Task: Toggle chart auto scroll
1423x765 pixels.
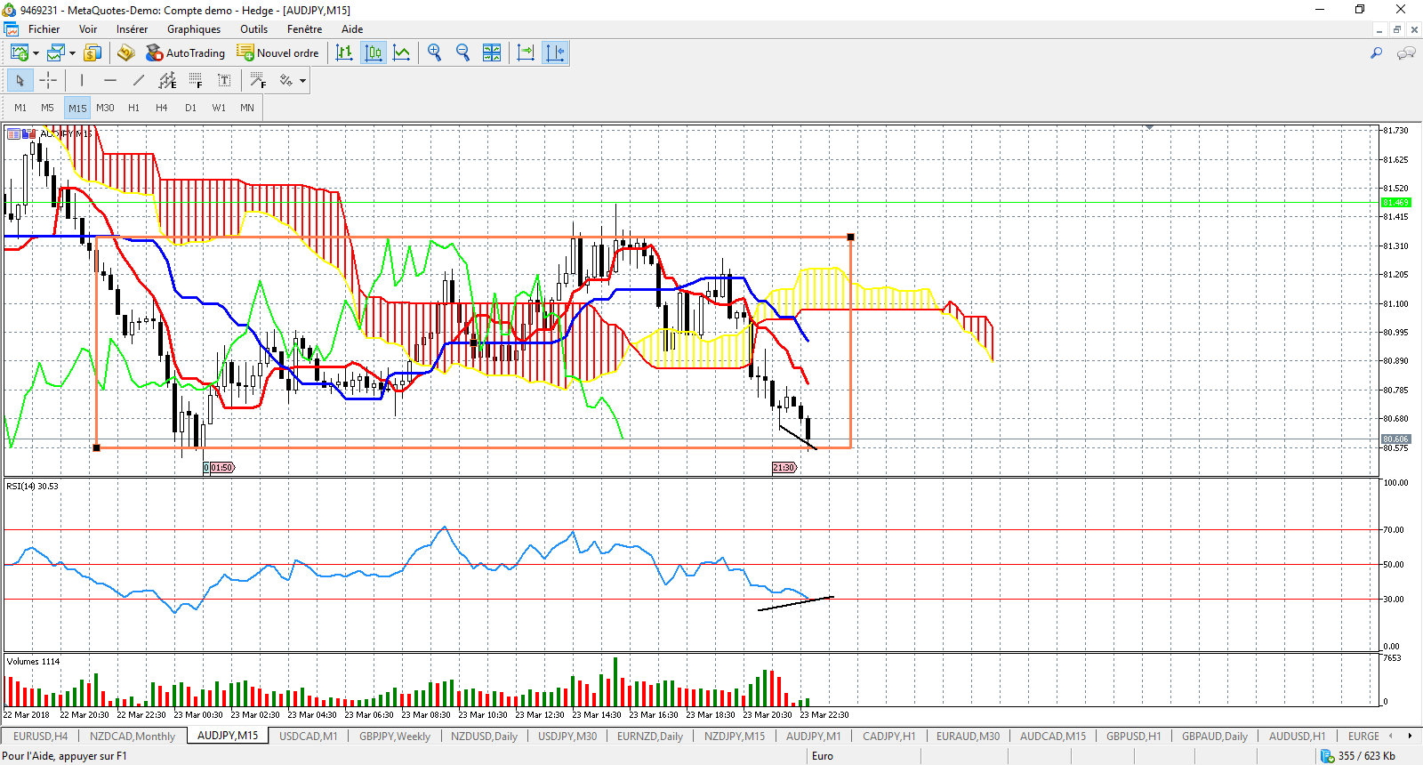Action: 526,53
